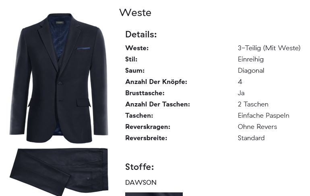Click the DAWSON fabric name

141,182
